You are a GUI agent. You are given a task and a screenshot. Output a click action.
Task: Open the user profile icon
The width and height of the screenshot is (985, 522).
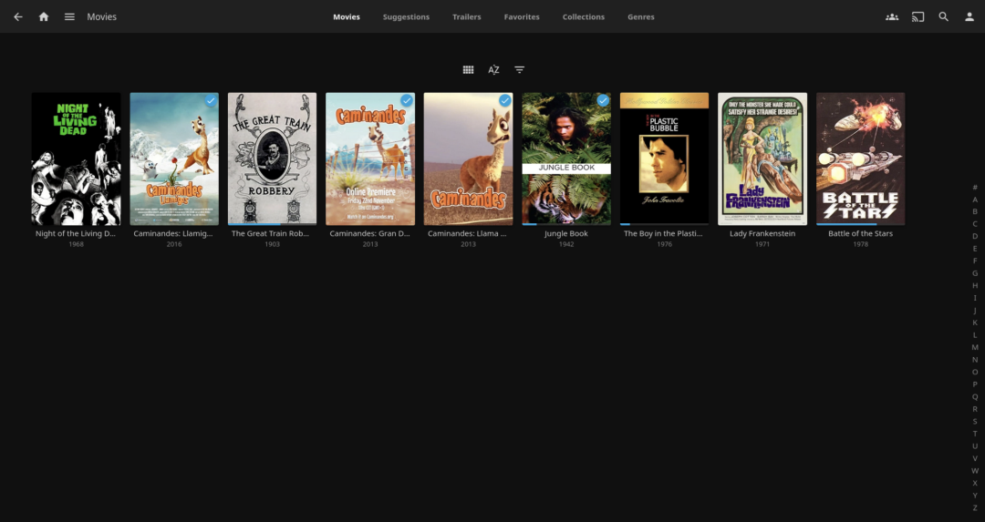[x=969, y=17]
